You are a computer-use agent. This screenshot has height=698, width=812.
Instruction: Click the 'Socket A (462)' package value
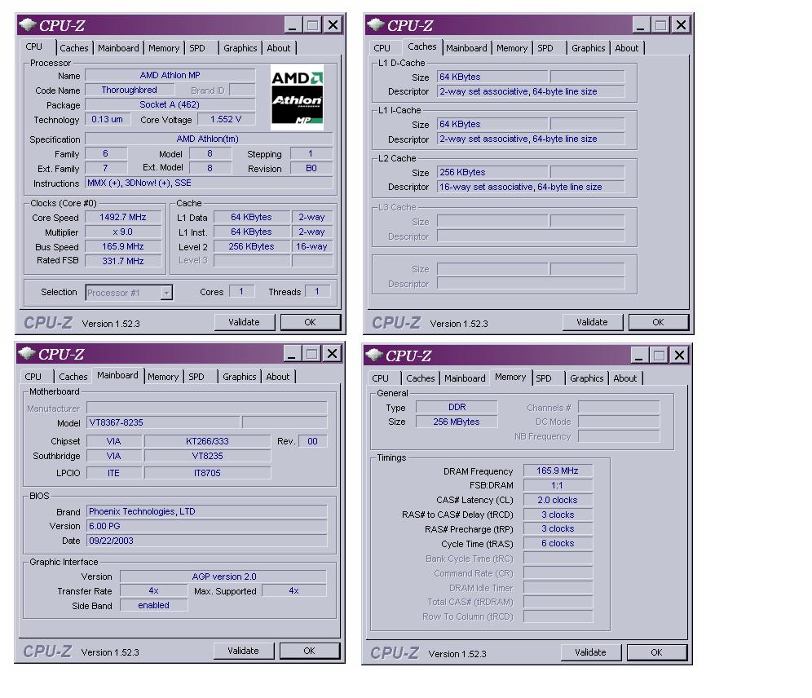170,104
